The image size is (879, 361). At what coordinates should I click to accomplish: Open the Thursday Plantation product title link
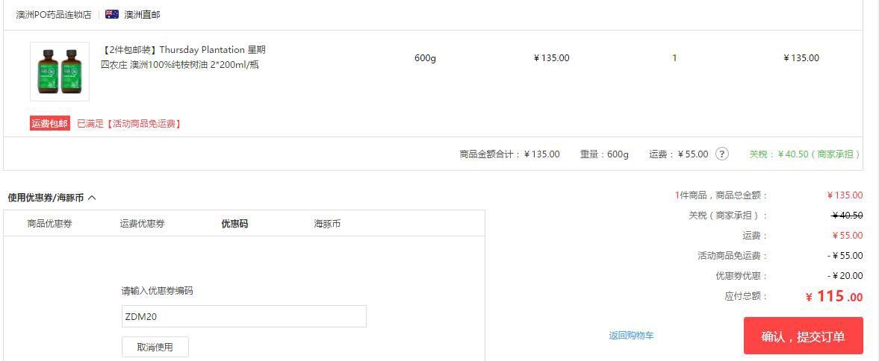click(x=183, y=57)
